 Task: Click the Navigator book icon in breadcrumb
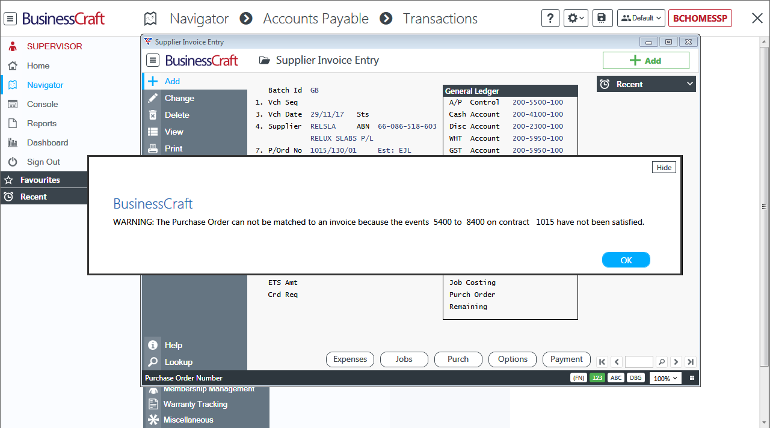tap(150, 19)
